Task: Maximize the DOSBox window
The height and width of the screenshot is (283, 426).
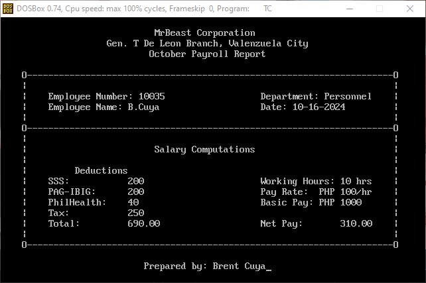Action: pos(380,9)
